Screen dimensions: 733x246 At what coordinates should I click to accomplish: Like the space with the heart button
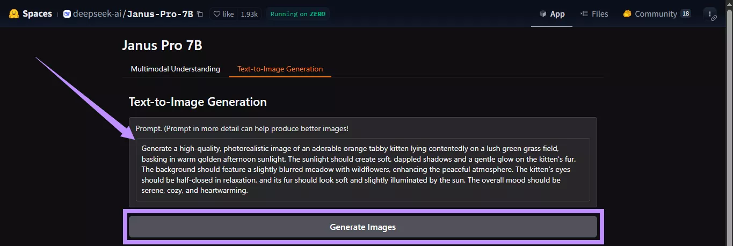[223, 14]
